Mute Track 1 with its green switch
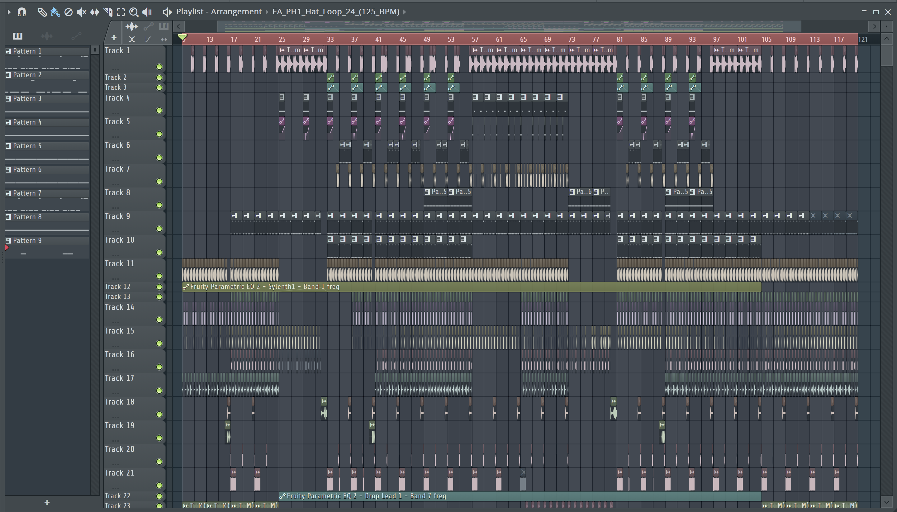 click(x=159, y=67)
